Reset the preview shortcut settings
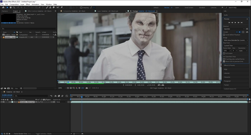 point(247,29)
